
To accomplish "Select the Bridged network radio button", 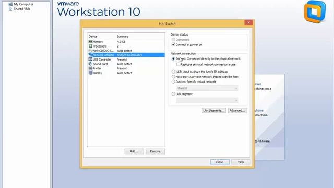I will click(173, 58).
